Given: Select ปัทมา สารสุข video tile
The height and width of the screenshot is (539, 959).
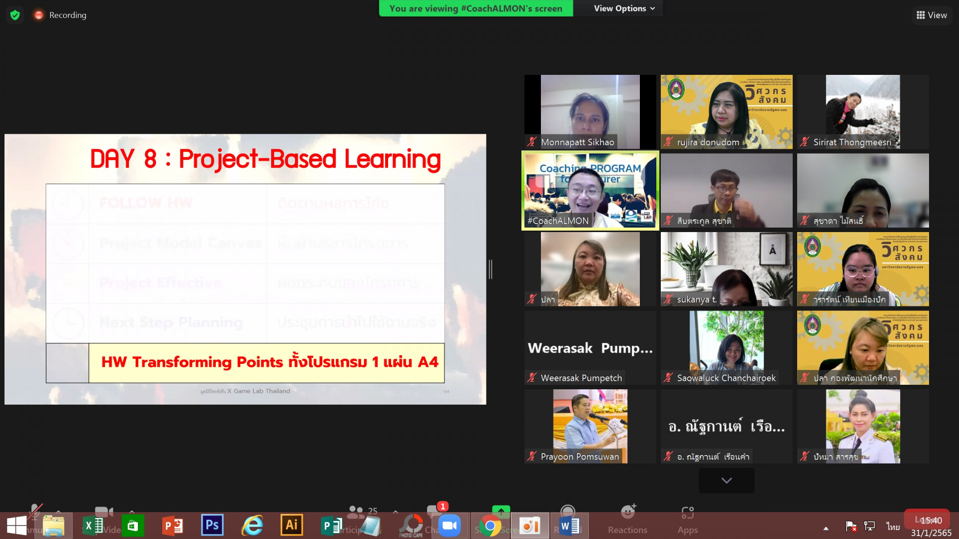Looking at the screenshot, I should pyautogui.click(x=863, y=426).
